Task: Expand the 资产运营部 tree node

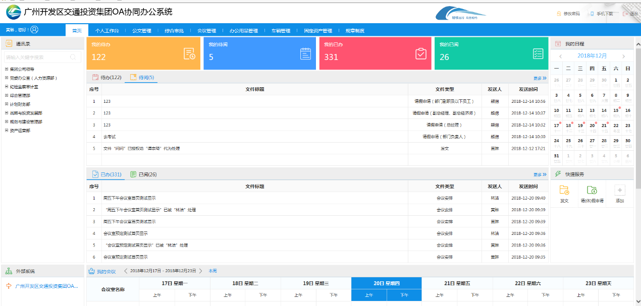Action: (7, 131)
